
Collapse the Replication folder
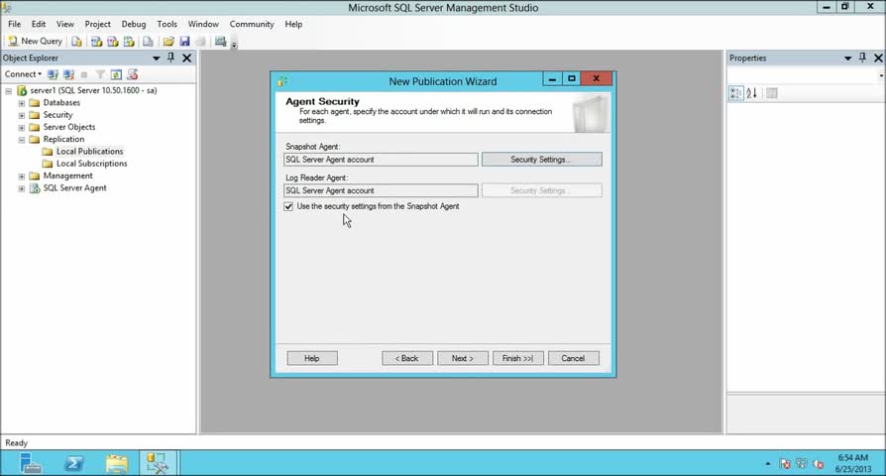(x=22, y=139)
